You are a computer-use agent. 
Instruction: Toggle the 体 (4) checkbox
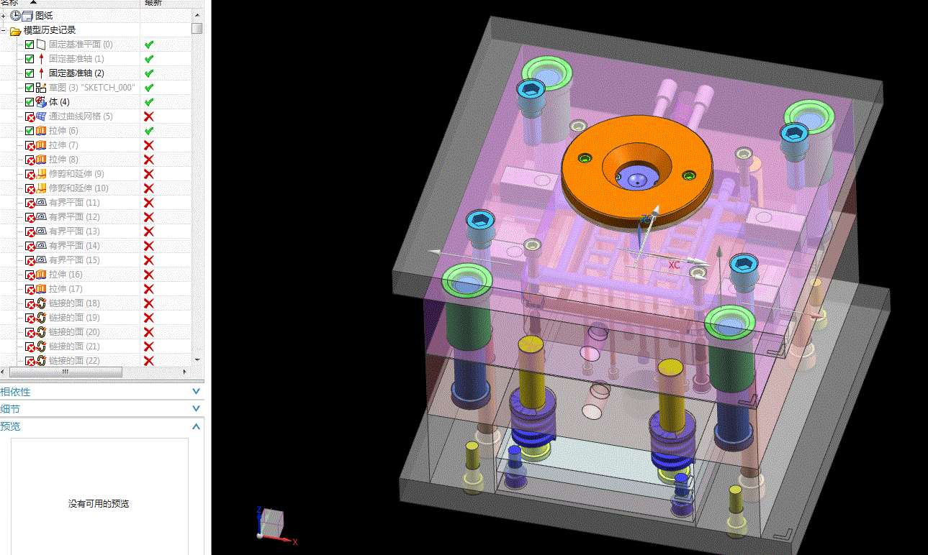30,102
